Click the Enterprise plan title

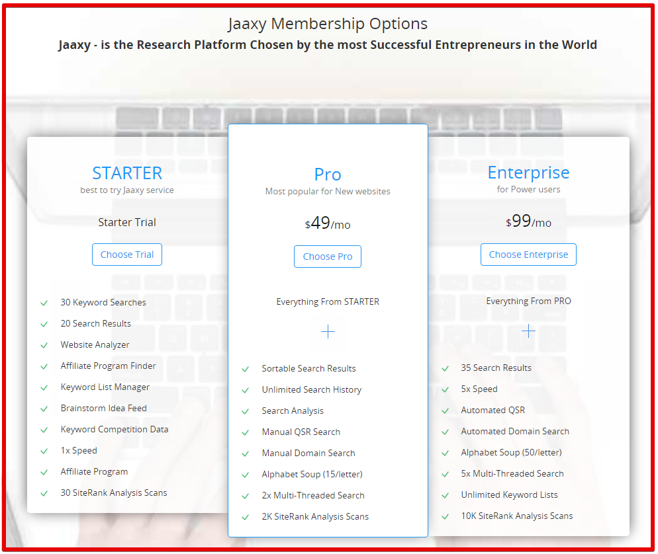point(528,173)
